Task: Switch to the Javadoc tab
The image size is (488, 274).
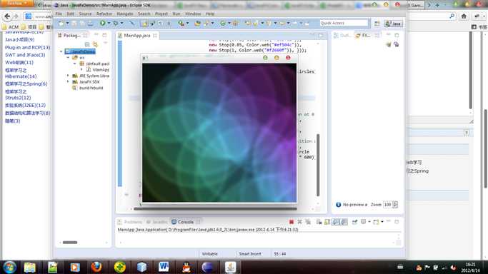Action: pos(157,222)
